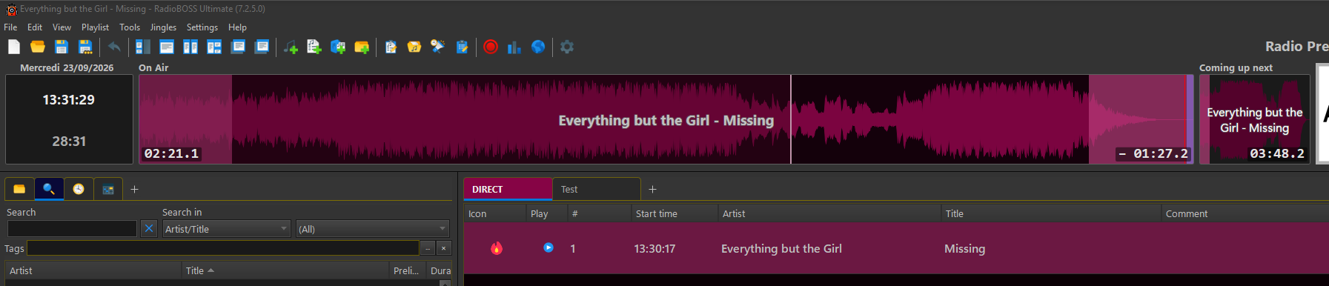Select the cascaded window layout icon
The width and height of the screenshot is (1329, 286).
238,47
